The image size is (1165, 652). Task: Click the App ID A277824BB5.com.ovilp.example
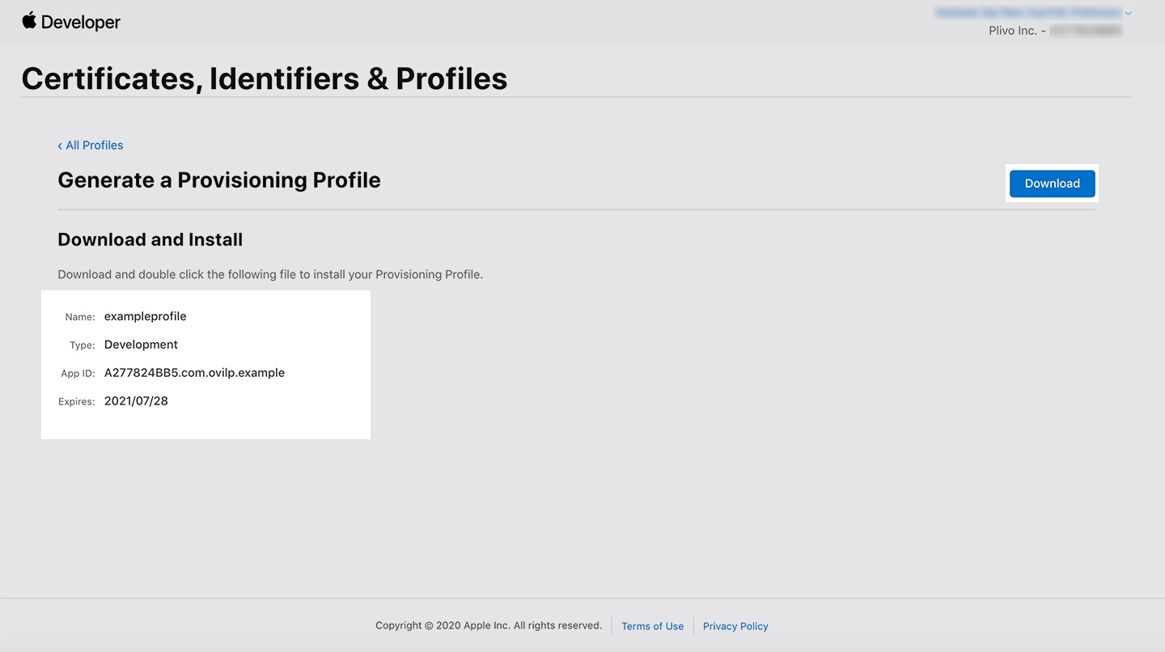pos(194,373)
